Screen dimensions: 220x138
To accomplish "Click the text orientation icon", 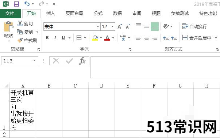I will [166, 26].
